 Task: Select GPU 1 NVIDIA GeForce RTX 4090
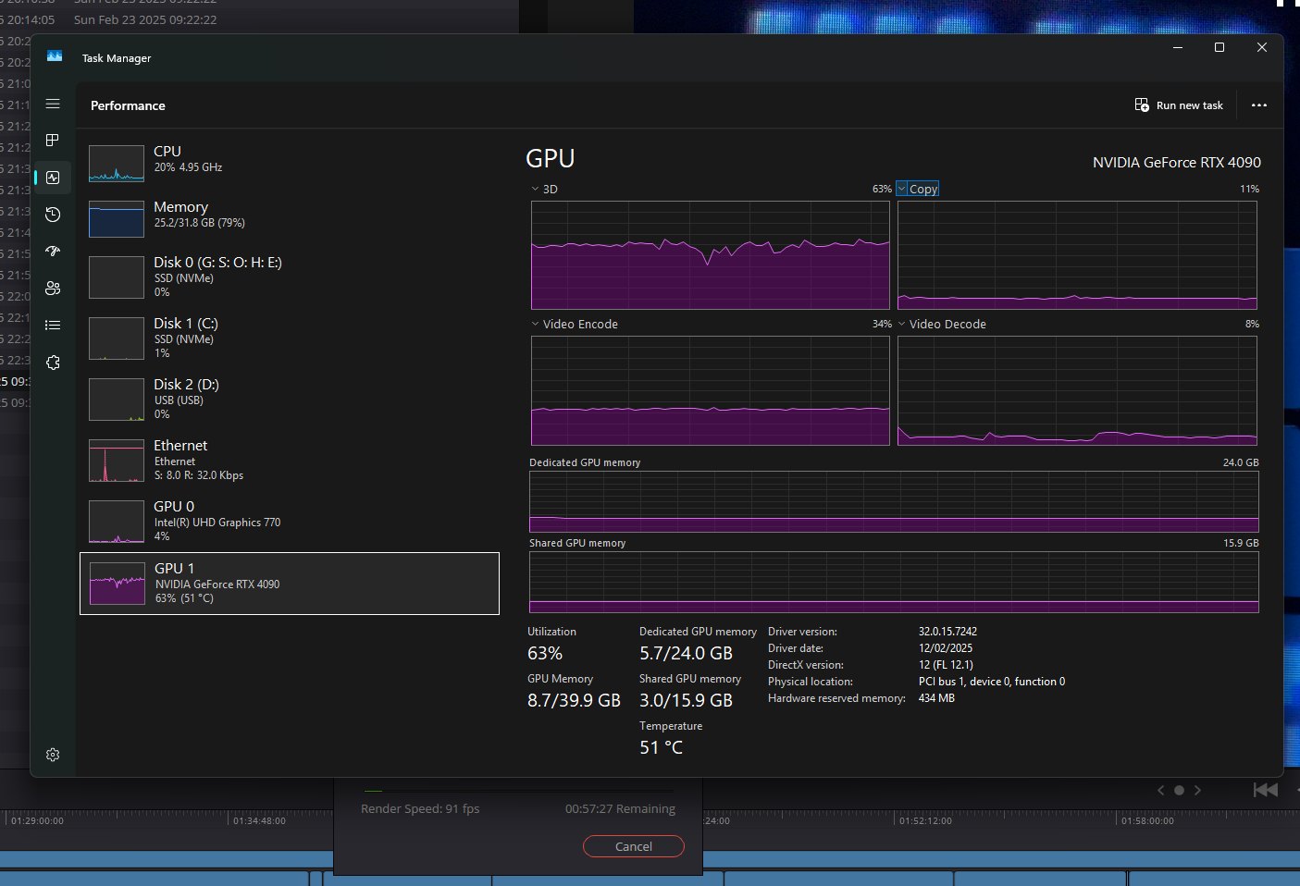[x=290, y=584]
